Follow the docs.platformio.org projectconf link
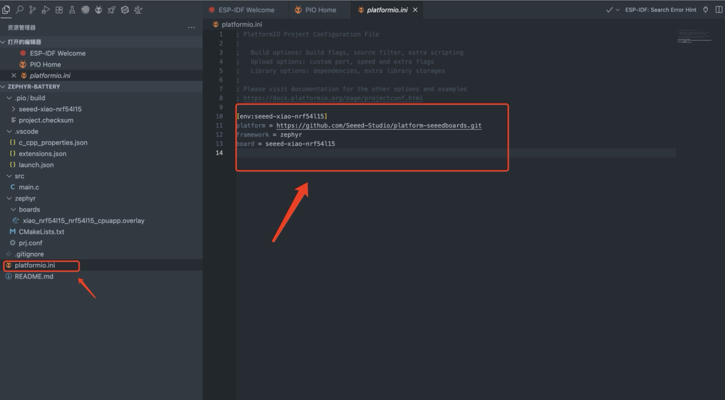 tap(333, 98)
